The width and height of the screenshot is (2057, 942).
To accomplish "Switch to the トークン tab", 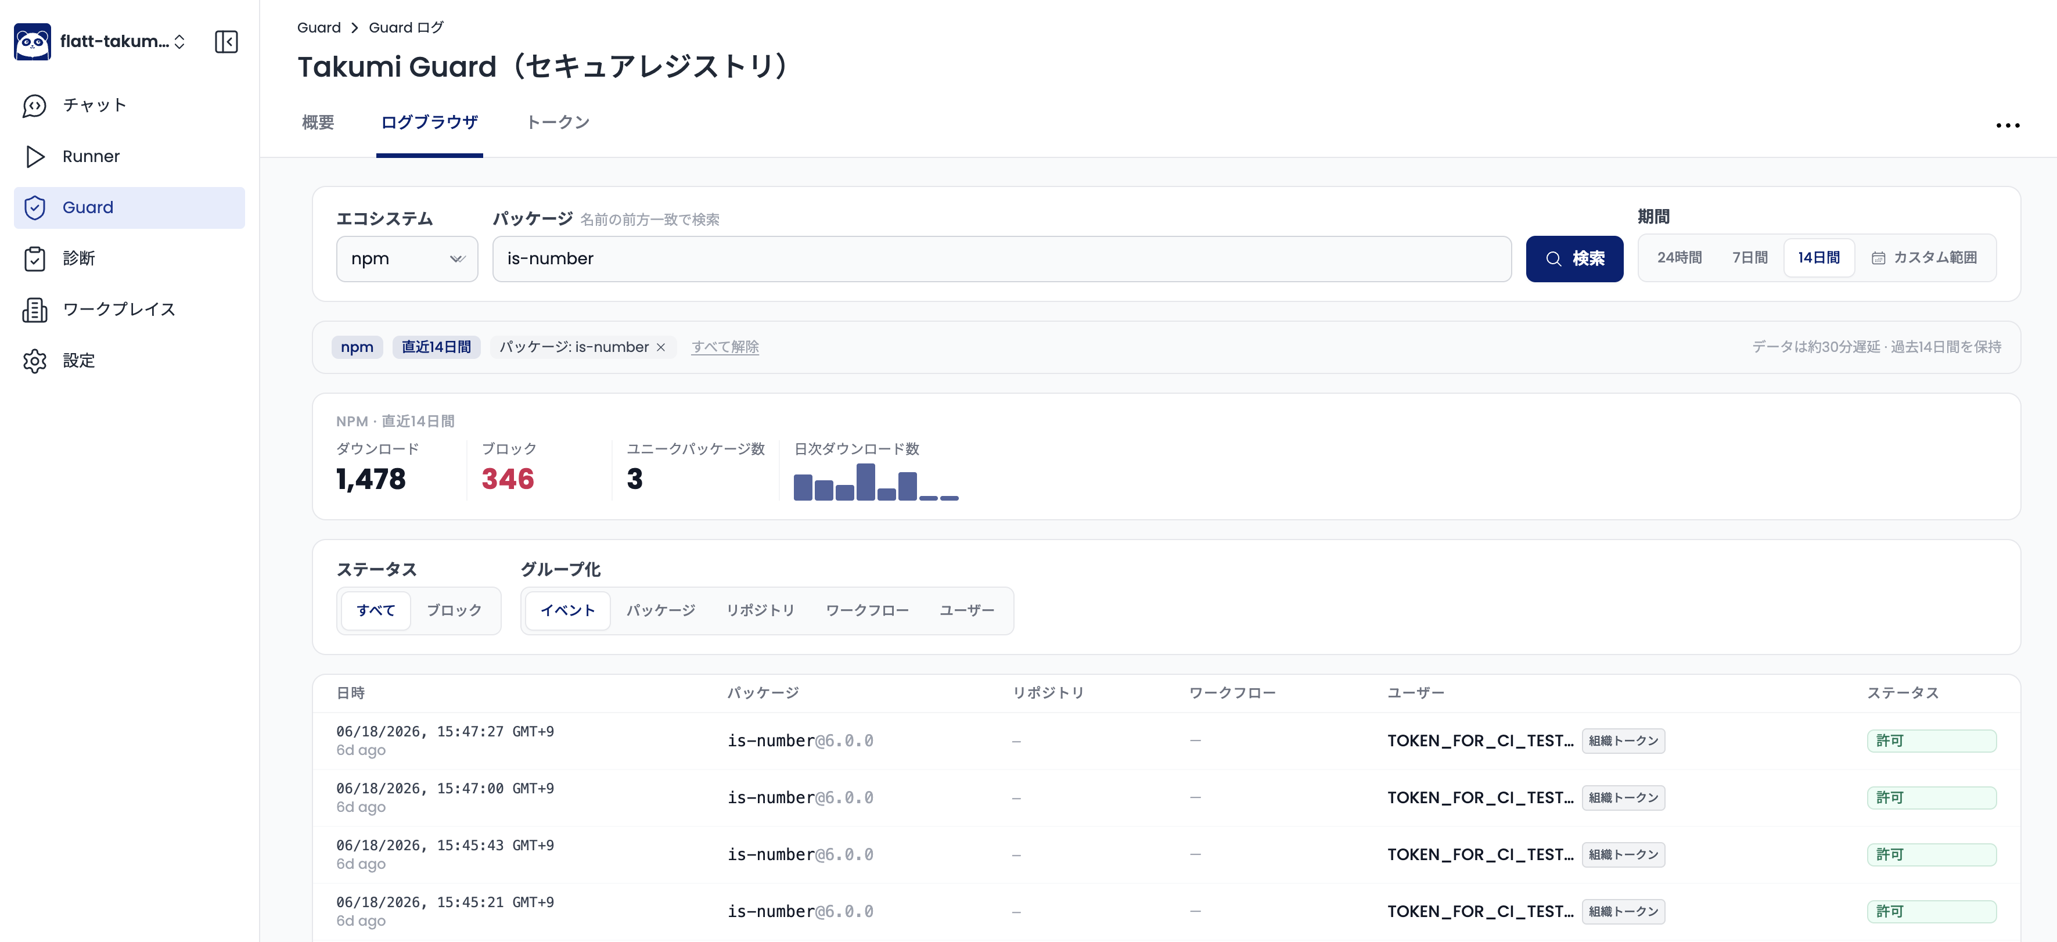I will pyautogui.click(x=558, y=122).
